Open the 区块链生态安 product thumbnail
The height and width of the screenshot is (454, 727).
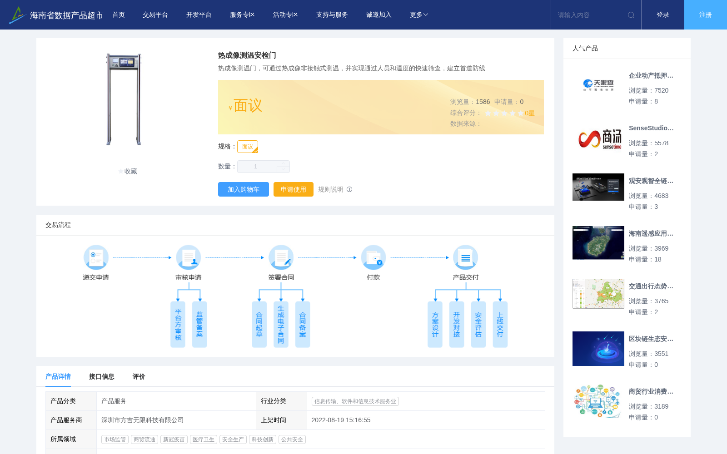[x=598, y=349]
